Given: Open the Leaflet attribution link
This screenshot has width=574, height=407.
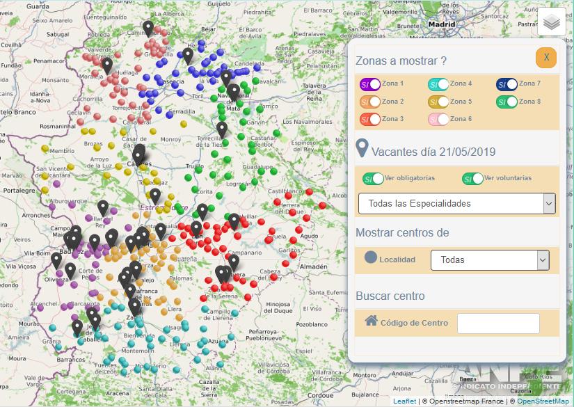Looking at the screenshot, I should (404, 401).
